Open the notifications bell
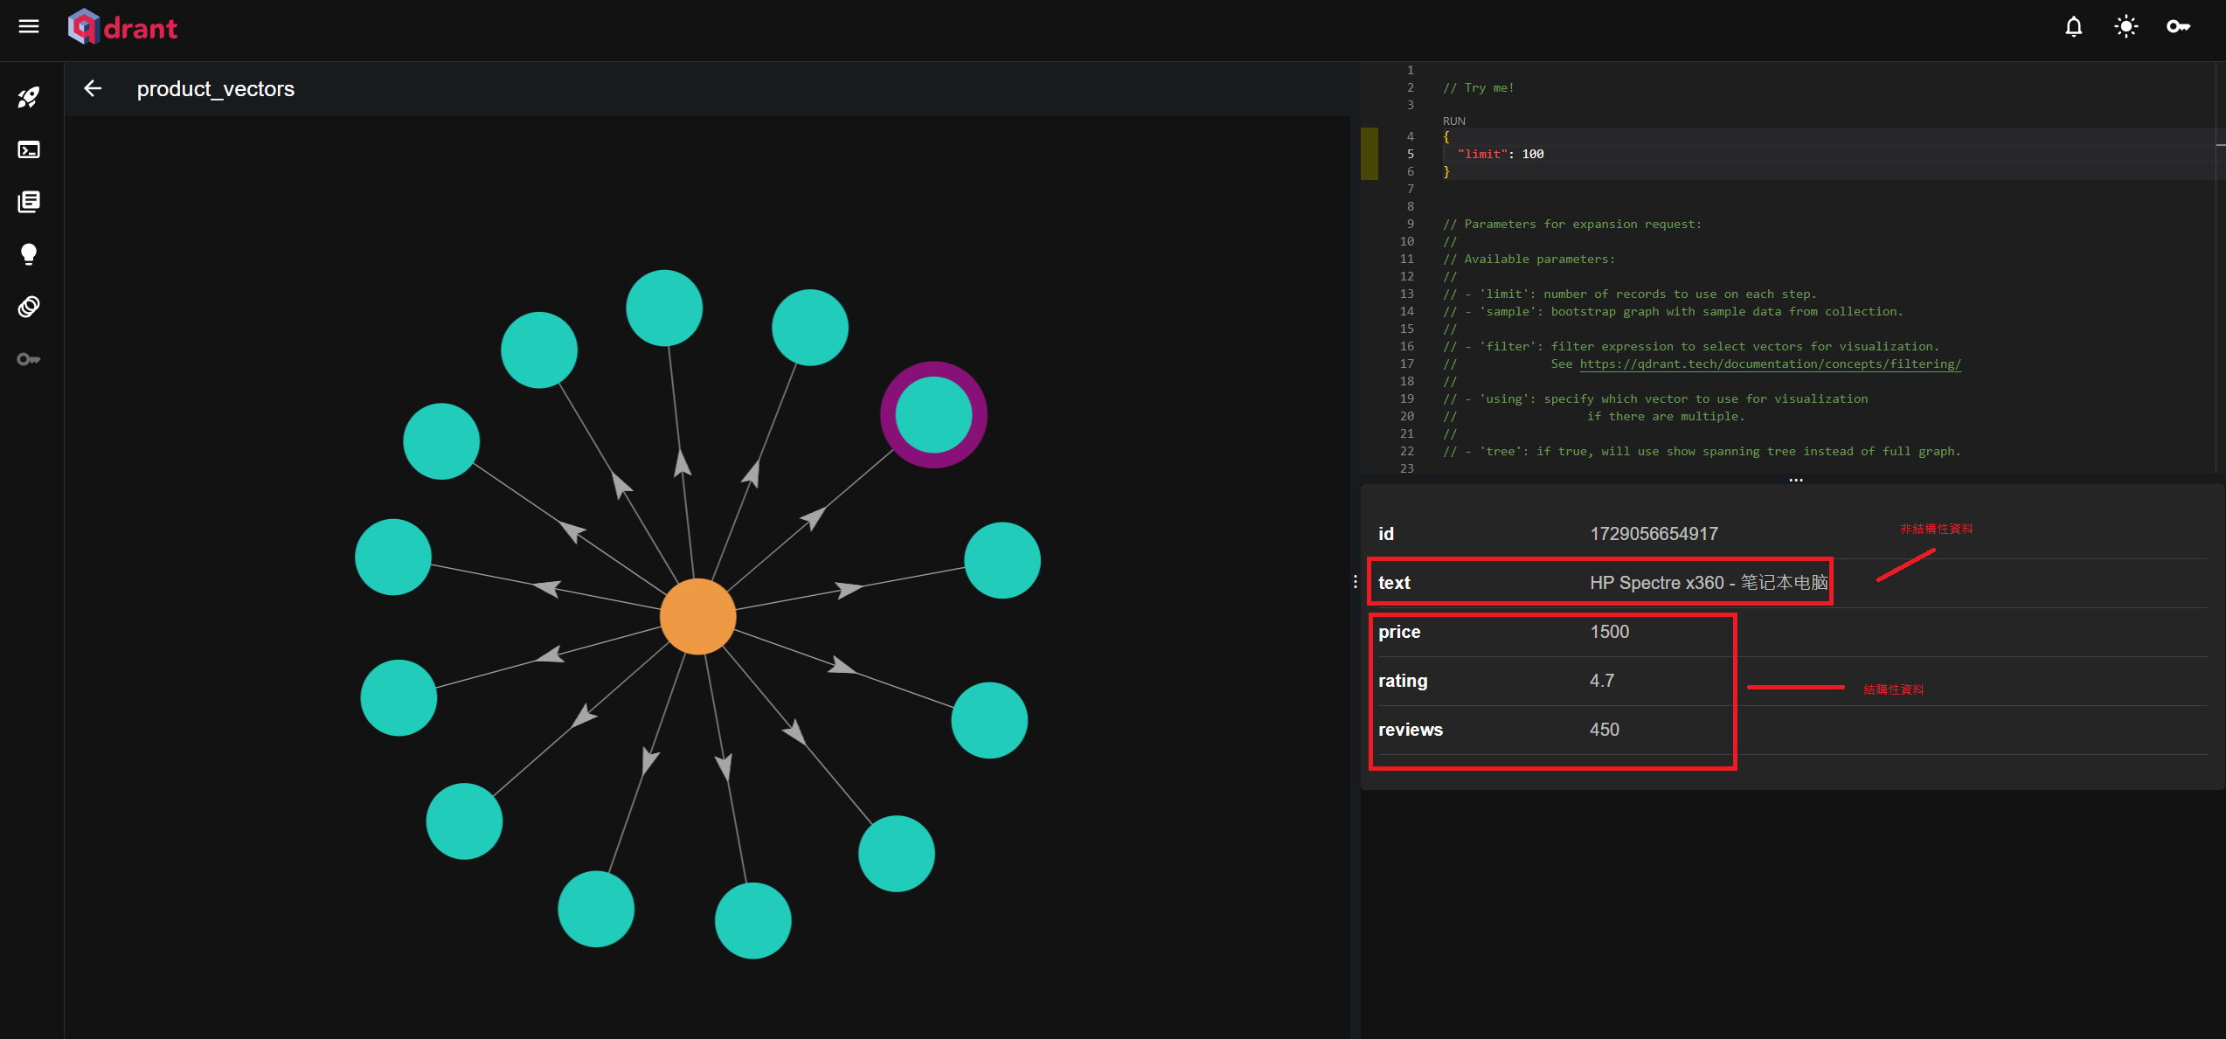The height and width of the screenshot is (1039, 2226). [2073, 27]
